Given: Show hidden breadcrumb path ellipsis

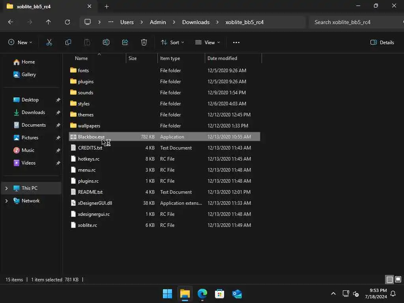Looking at the screenshot, I should pos(111,22).
